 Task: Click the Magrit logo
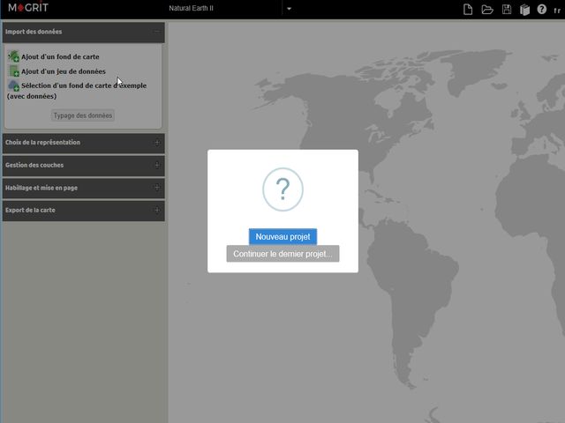coord(27,8)
